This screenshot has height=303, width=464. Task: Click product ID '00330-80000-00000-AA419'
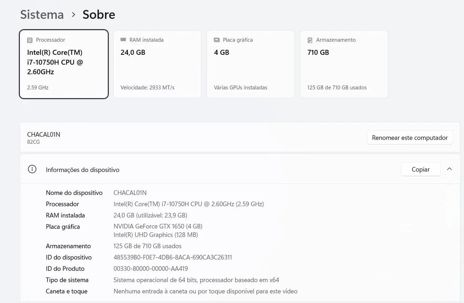tap(151, 269)
